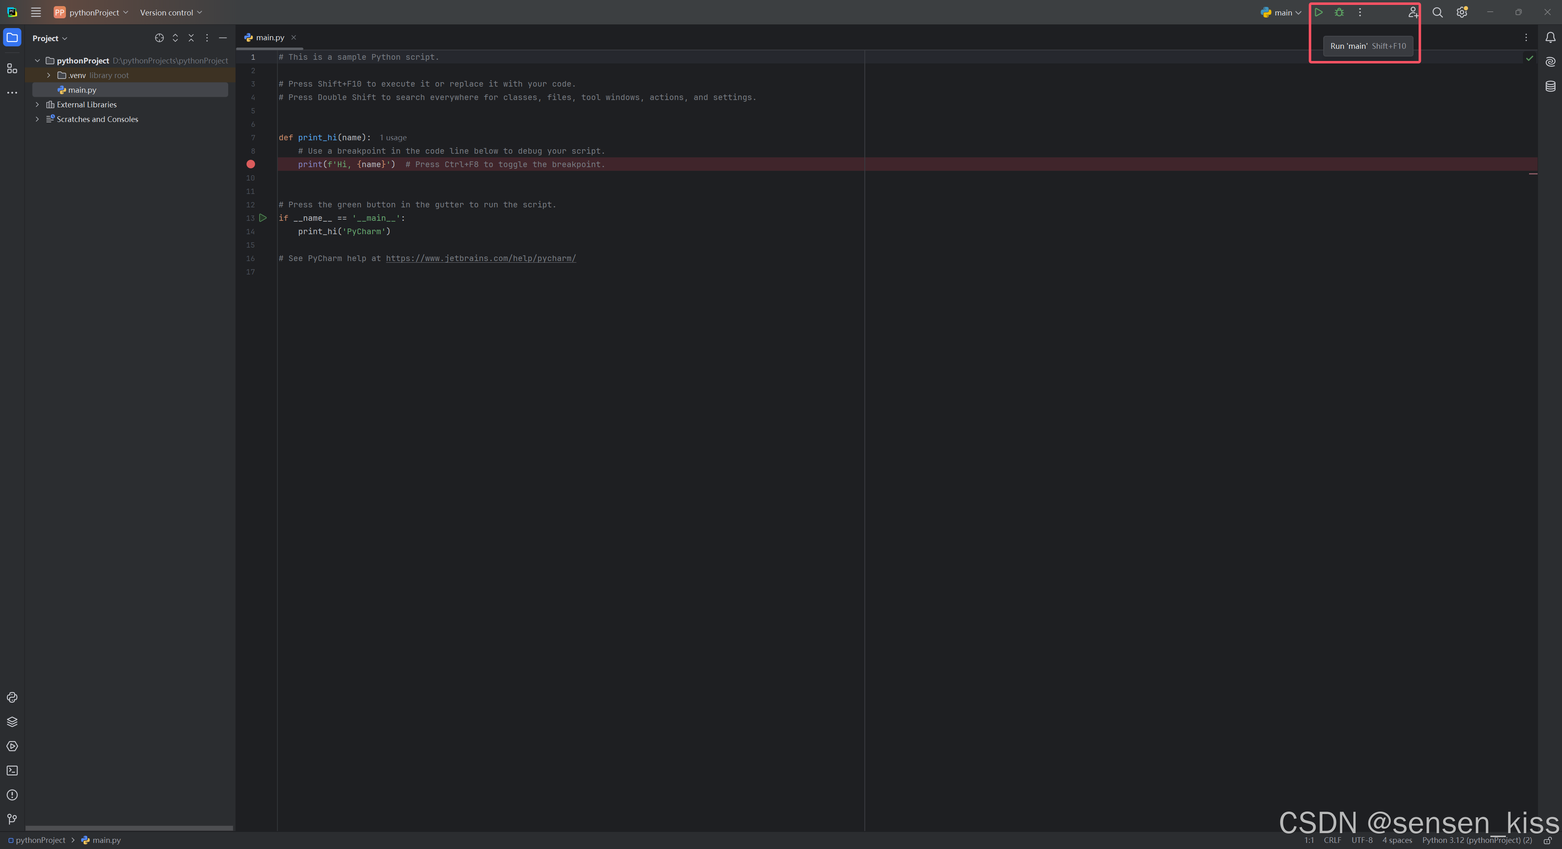
Task: Select opened file crosshair icon
Action: (159, 37)
